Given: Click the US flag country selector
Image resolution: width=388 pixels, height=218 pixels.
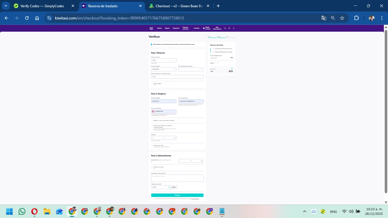Looking at the screenshot, I should point(153,111).
